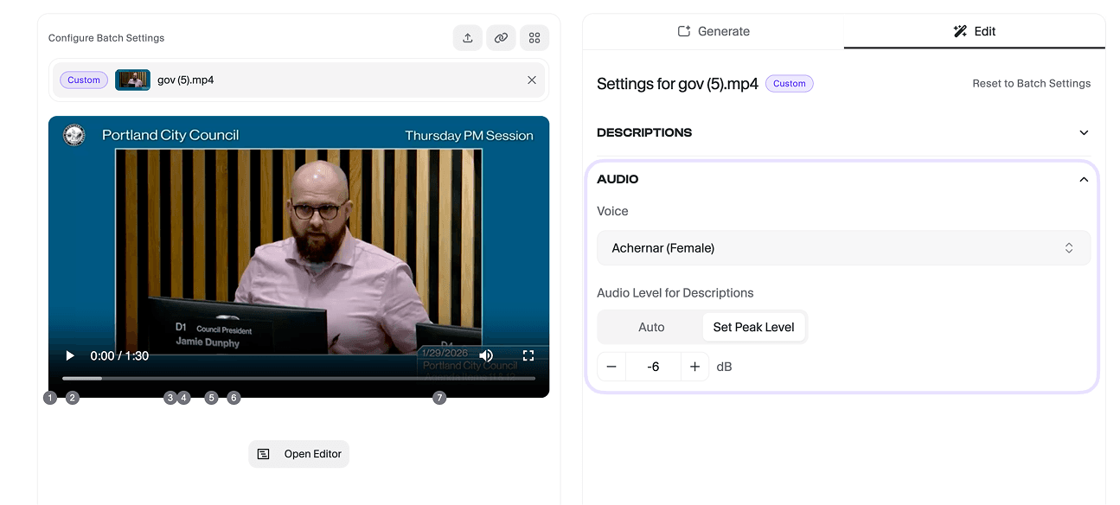Screen dimensions: 1120x505
Task: Collapse the Audio section
Action: [1084, 179]
